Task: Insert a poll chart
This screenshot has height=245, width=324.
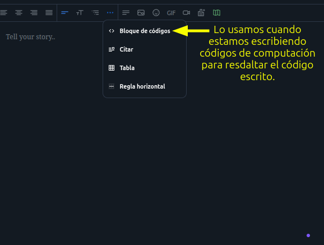Action: [201, 13]
